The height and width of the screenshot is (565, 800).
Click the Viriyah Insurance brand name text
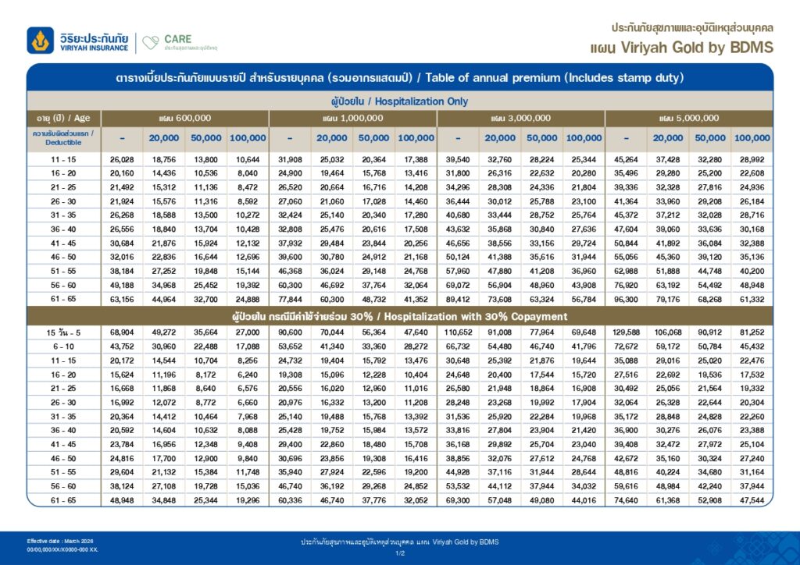[x=94, y=42]
